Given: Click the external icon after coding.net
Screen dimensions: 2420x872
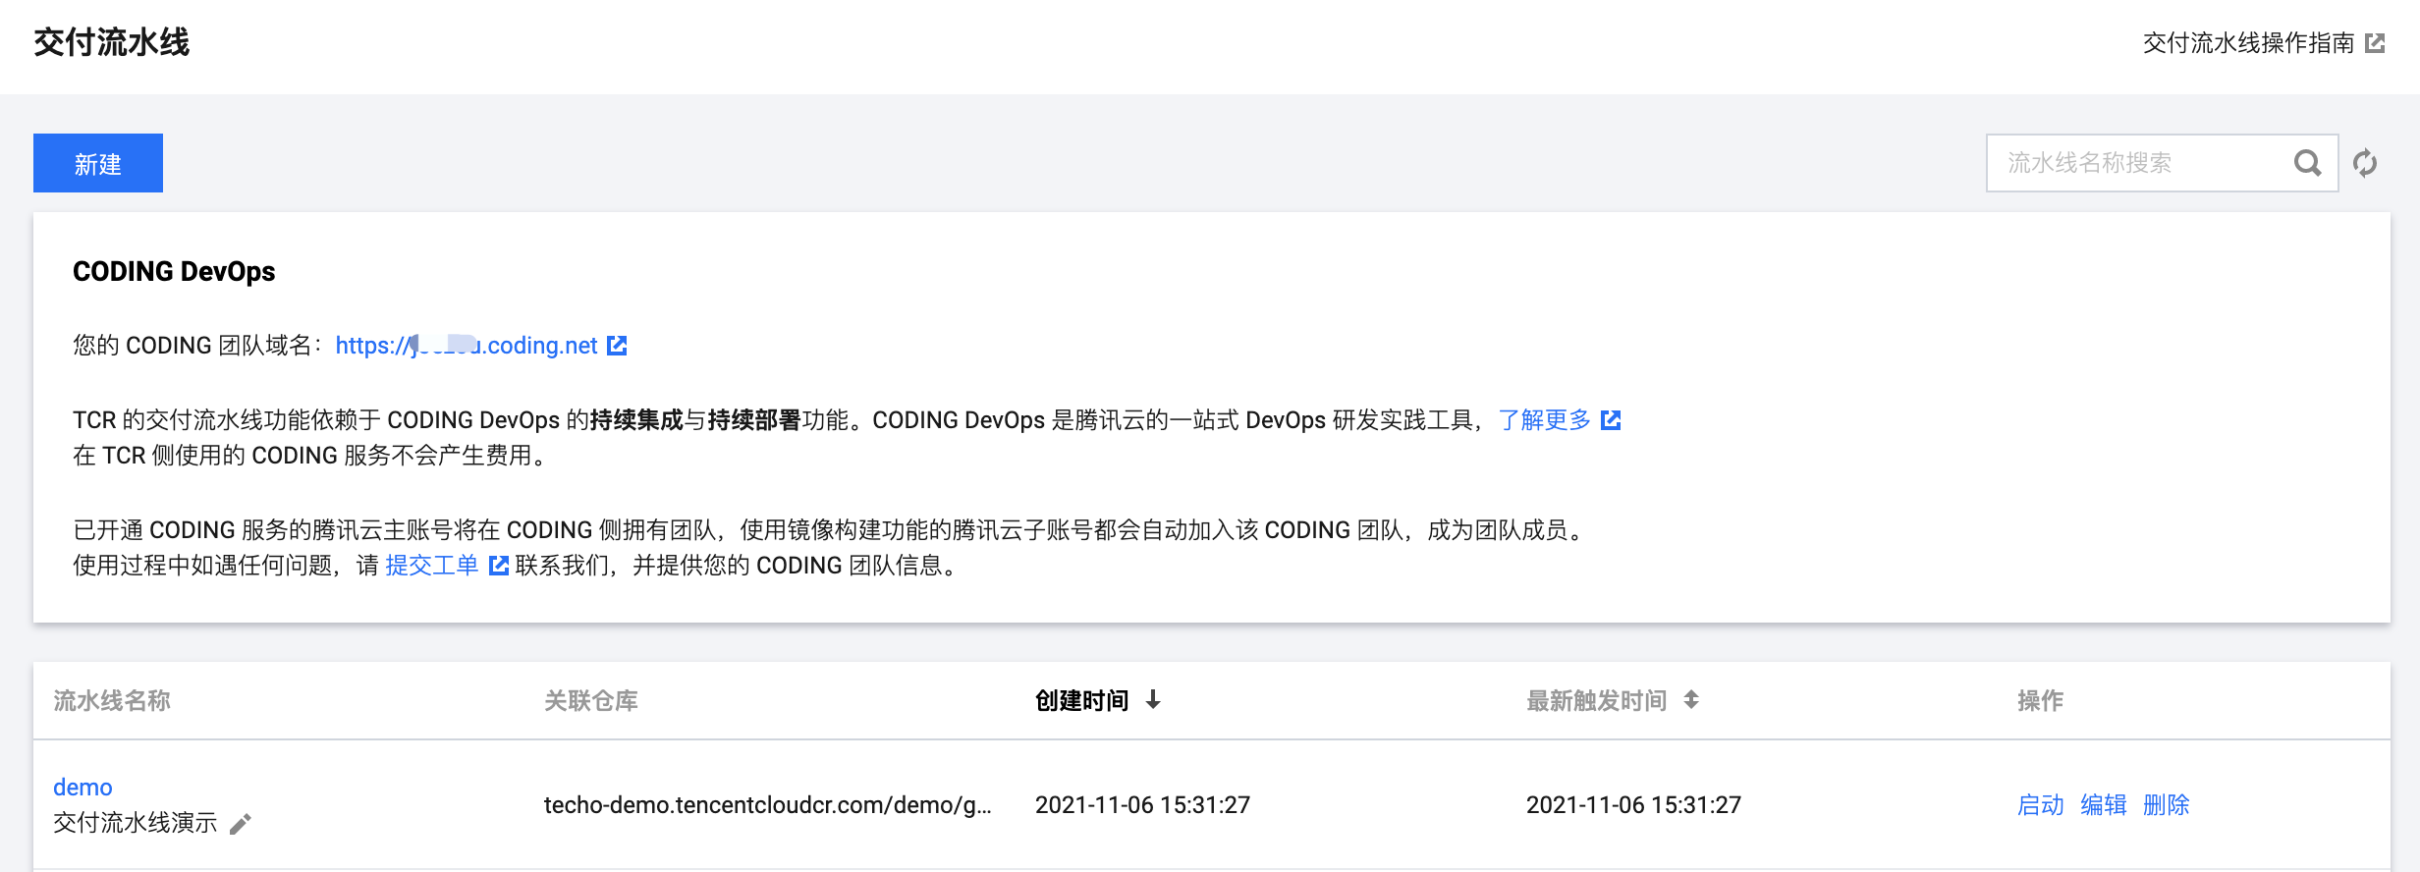Looking at the screenshot, I should point(617,346).
